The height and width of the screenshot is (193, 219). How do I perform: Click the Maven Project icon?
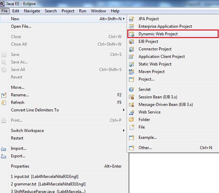coord(132,72)
